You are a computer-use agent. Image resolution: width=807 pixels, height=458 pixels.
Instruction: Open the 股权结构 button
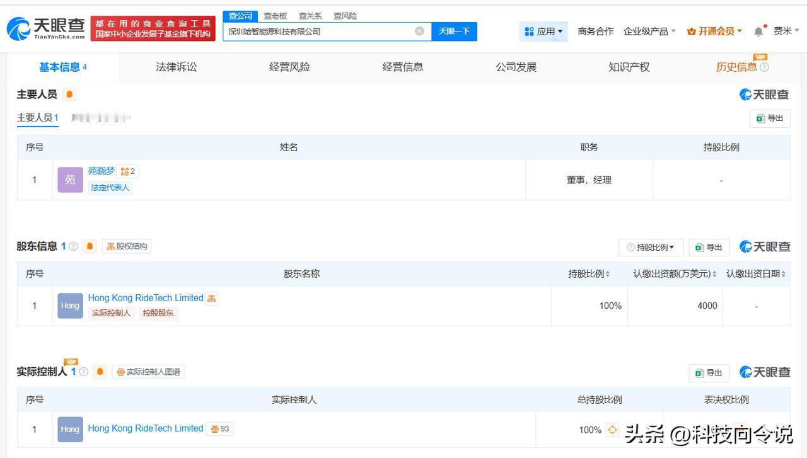click(127, 246)
